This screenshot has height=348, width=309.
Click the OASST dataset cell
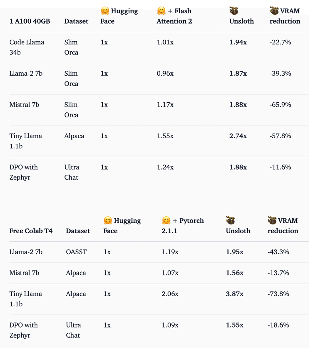pyautogui.click(x=76, y=252)
